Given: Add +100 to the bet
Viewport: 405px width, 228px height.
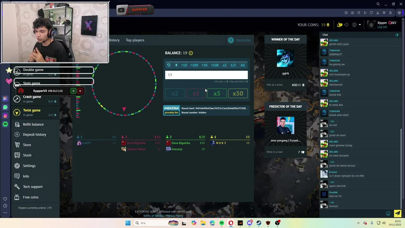Looking at the screenshot, I should pos(194,65).
